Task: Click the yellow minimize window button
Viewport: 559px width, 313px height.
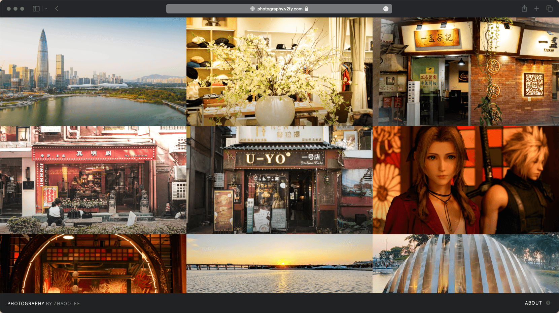Action: pyautogui.click(x=15, y=9)
